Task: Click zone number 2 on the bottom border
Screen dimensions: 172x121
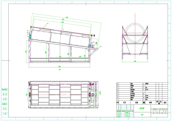Action: [44, 119]
